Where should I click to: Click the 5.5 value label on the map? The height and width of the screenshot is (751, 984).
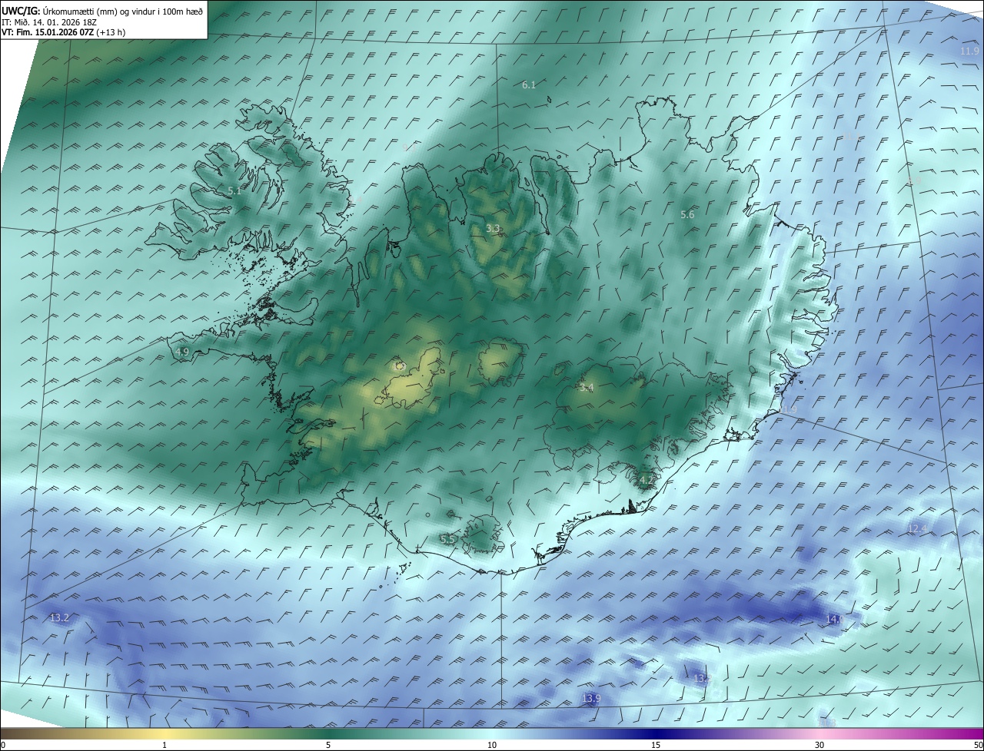click(447, 540)
